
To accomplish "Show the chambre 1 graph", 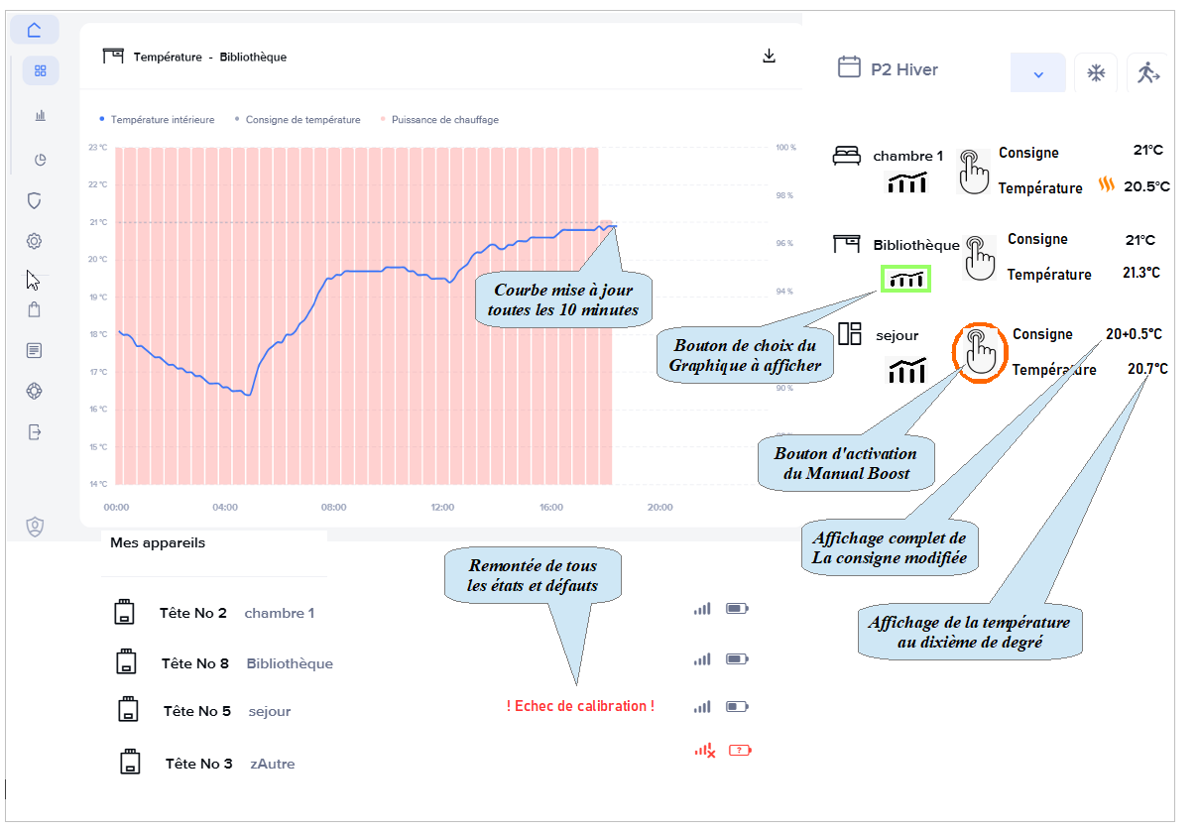I will coord(906,182).
